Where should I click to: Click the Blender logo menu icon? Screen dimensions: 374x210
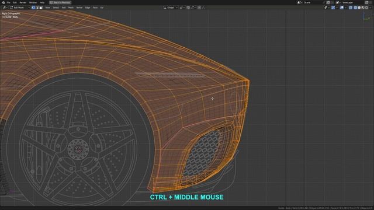point(4,2)
